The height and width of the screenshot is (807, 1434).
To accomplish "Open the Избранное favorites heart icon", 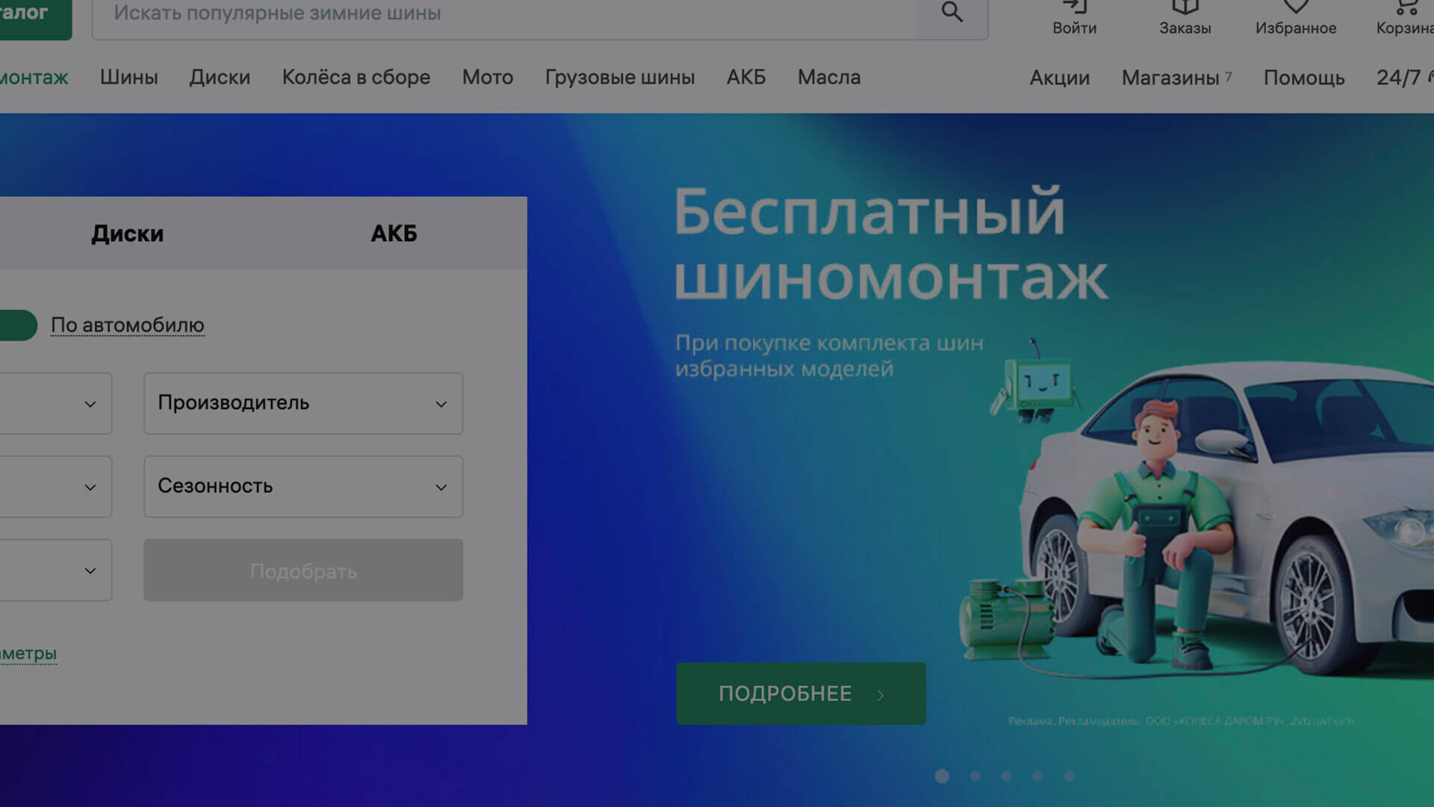I will (x=1297, y=5).
